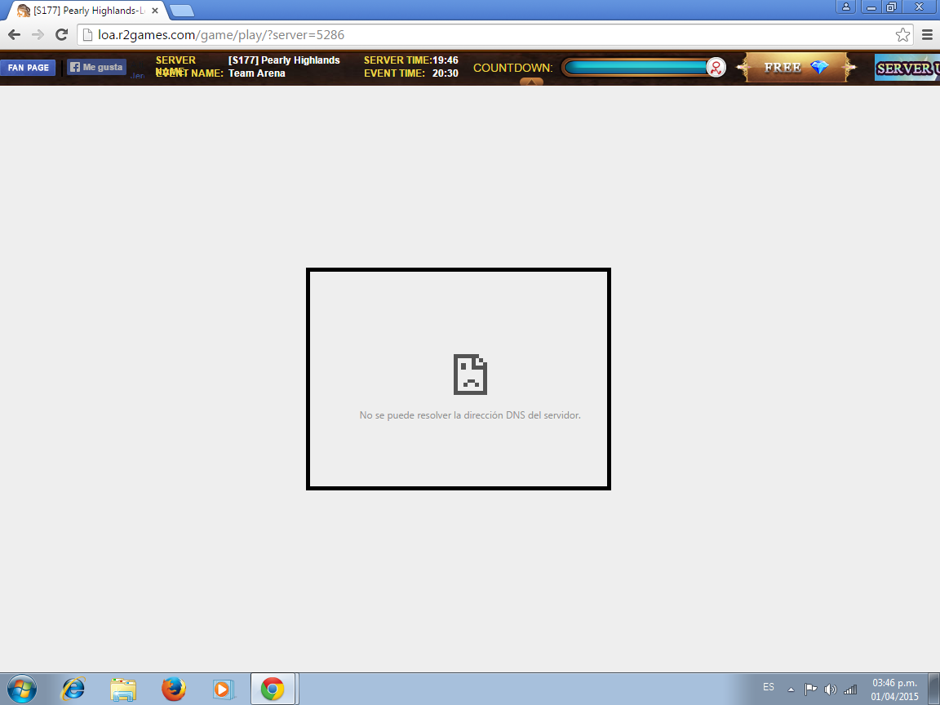Image resolution: width=940 pixels, height=705 pixels.
Task: Show hidden system tray icons
Action: 791,689
